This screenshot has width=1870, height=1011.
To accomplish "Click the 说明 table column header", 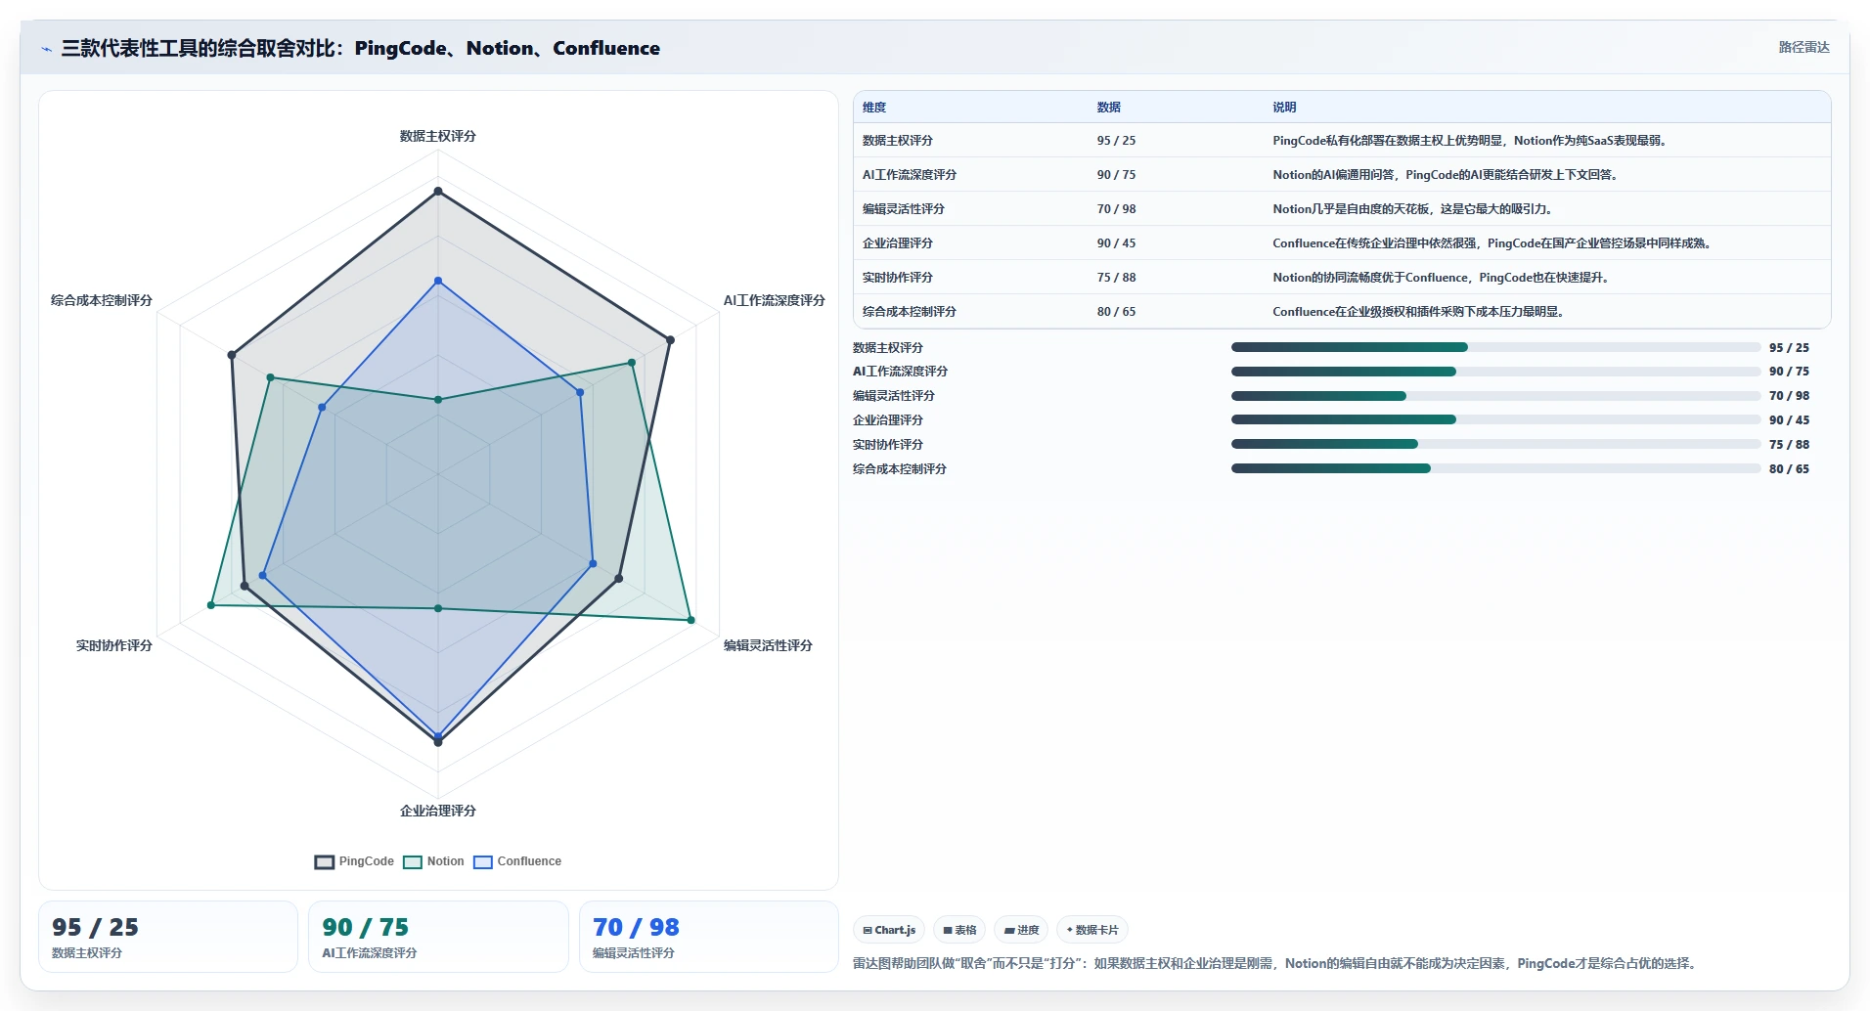I will click(x=1284, y=108).
